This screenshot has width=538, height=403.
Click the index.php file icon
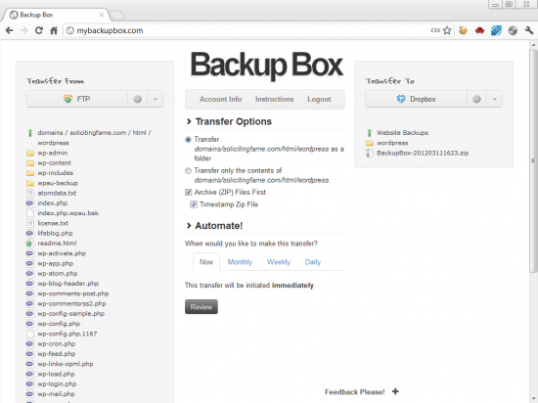click(x=30, y=203)
